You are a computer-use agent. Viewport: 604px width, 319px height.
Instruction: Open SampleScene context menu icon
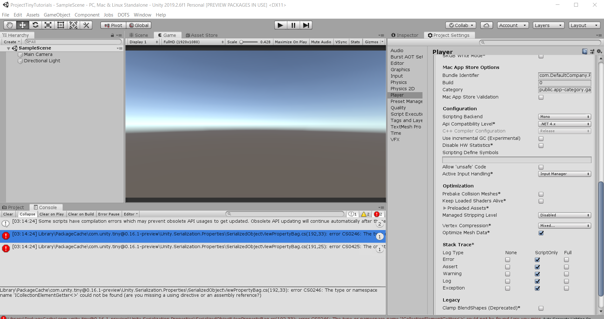(120, 48)
